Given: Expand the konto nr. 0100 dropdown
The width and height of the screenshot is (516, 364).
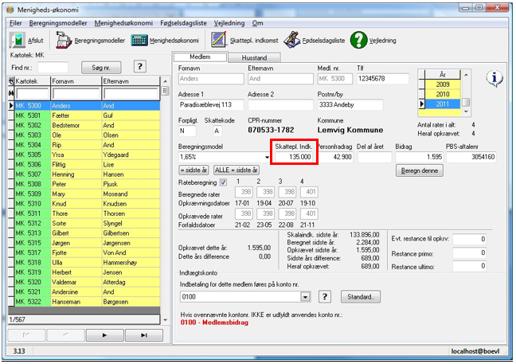Looking at the screenshot, I should coord(305,297).
